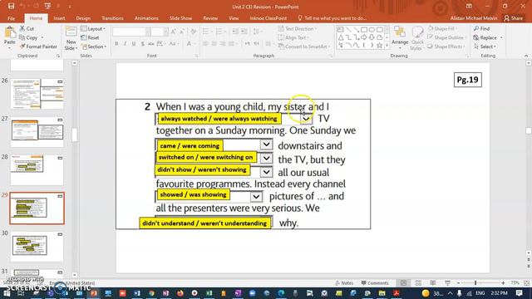
Task: Open the Section dropdown
Action: (x=94, y=47)
